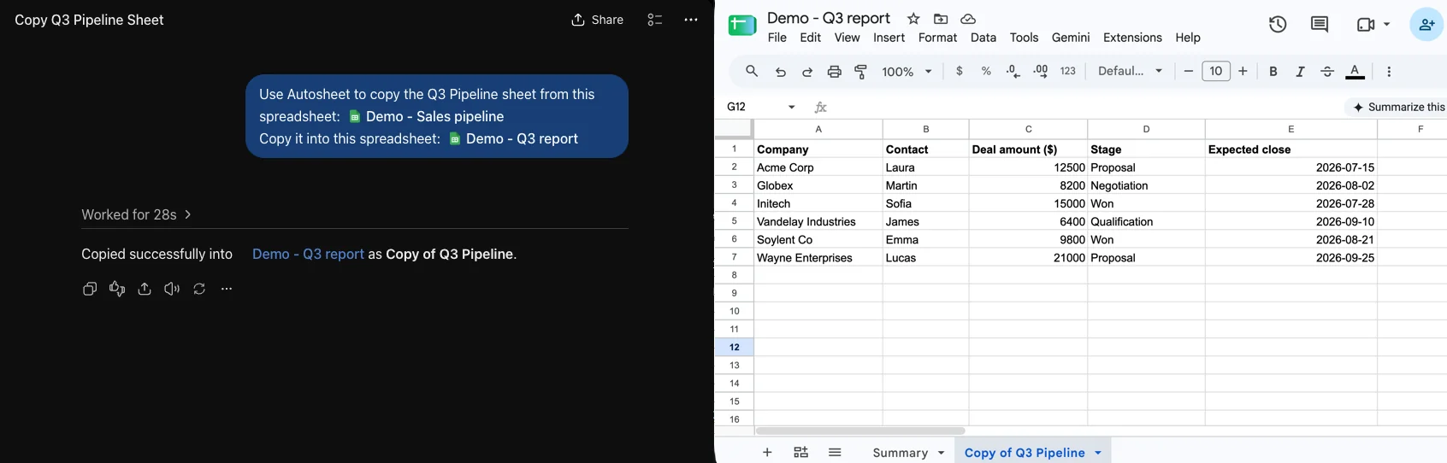Start a Meet call with camera icon
The image size is (1447, 463).
[x=1366, y=25]
